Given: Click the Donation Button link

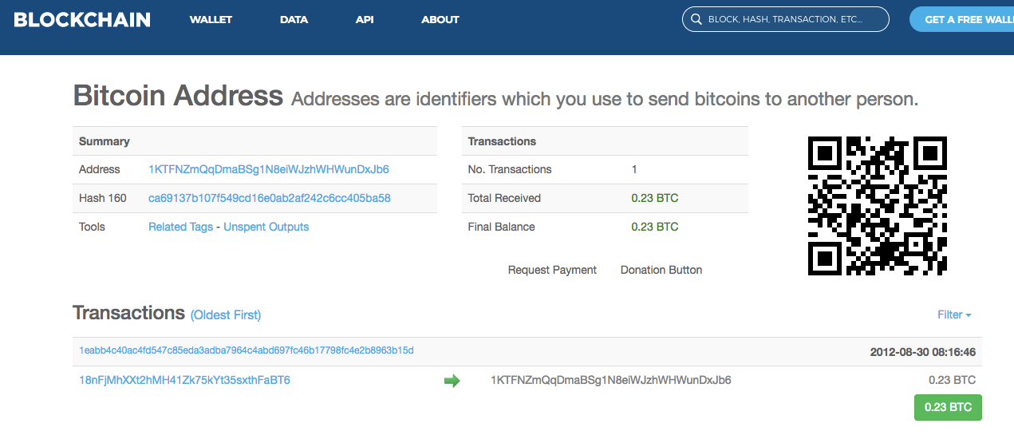Looking at the screenshot, I should coord(661,270).
